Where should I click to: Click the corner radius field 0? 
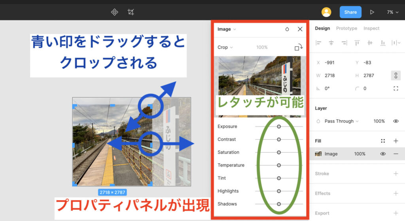tap(365, 88)
